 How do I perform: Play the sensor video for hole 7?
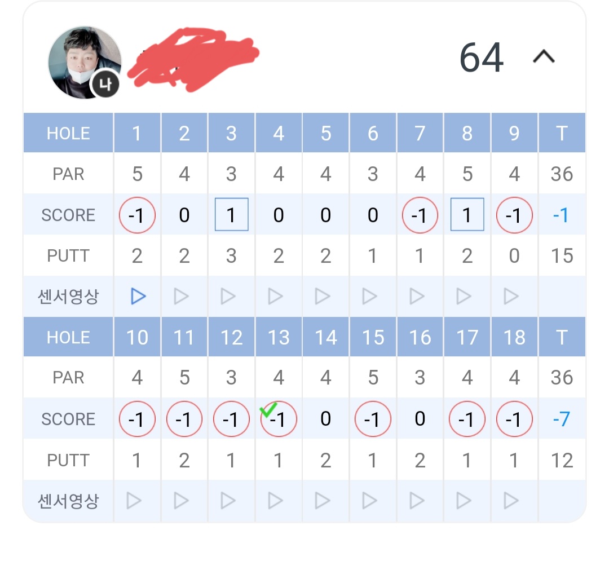[417, 296]
